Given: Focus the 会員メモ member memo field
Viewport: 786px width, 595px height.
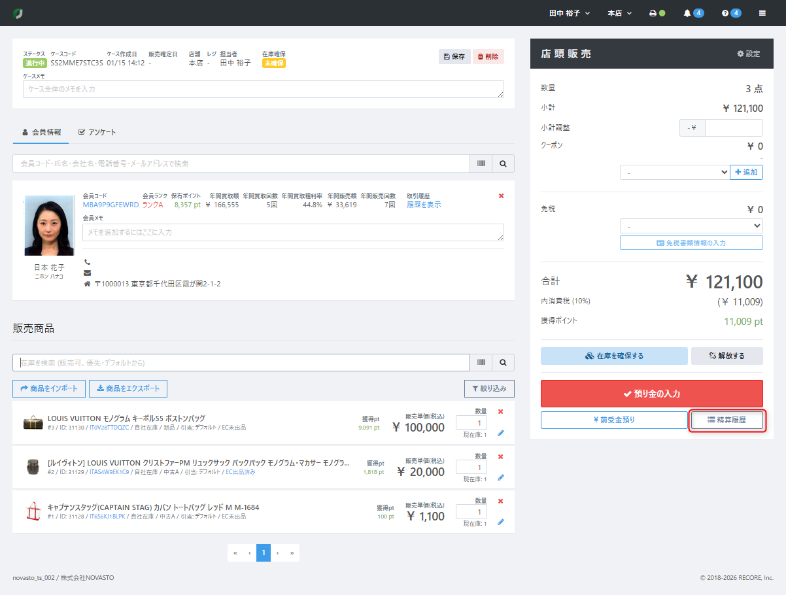Looking at the screenshot, I should (294, 232).
